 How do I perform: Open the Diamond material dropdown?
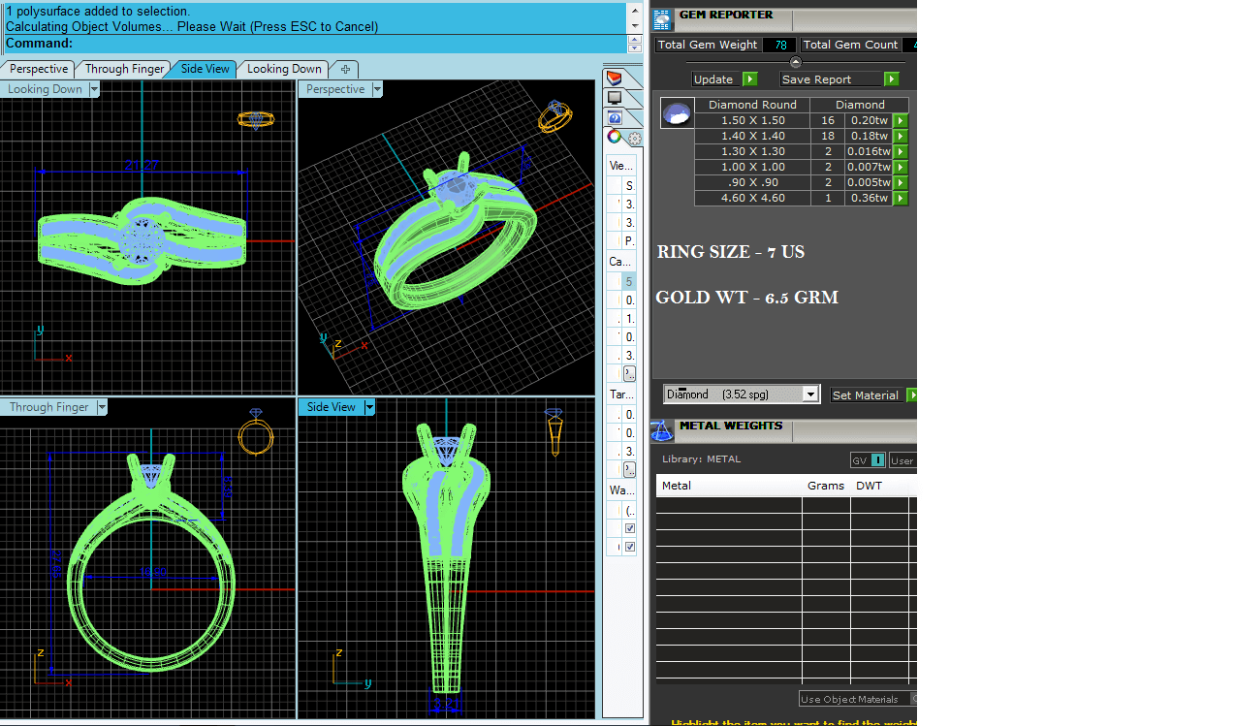click(x=810, y=395)
